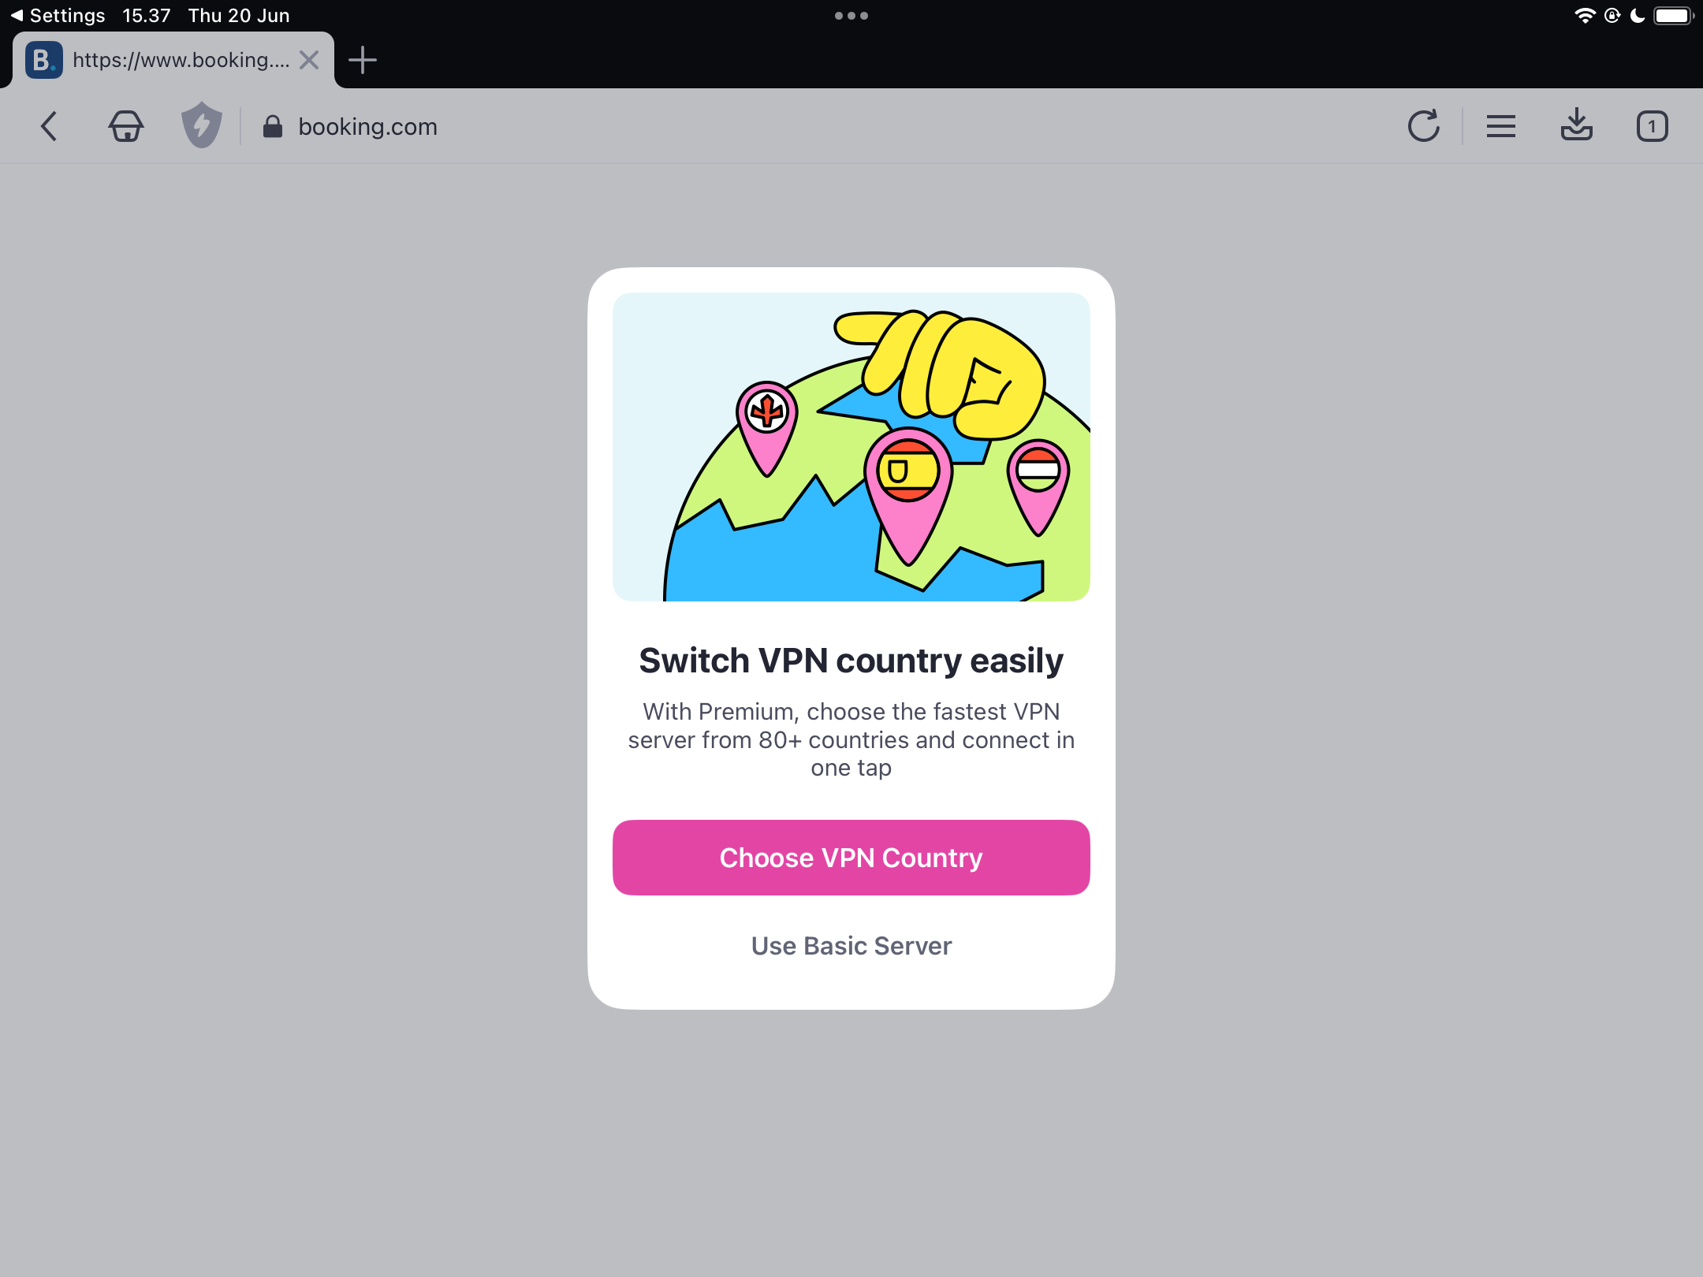This screenshot has width=1703, height=1277.
Task: Expand browser overflow menu options
Action: [x=1500, y=125]
